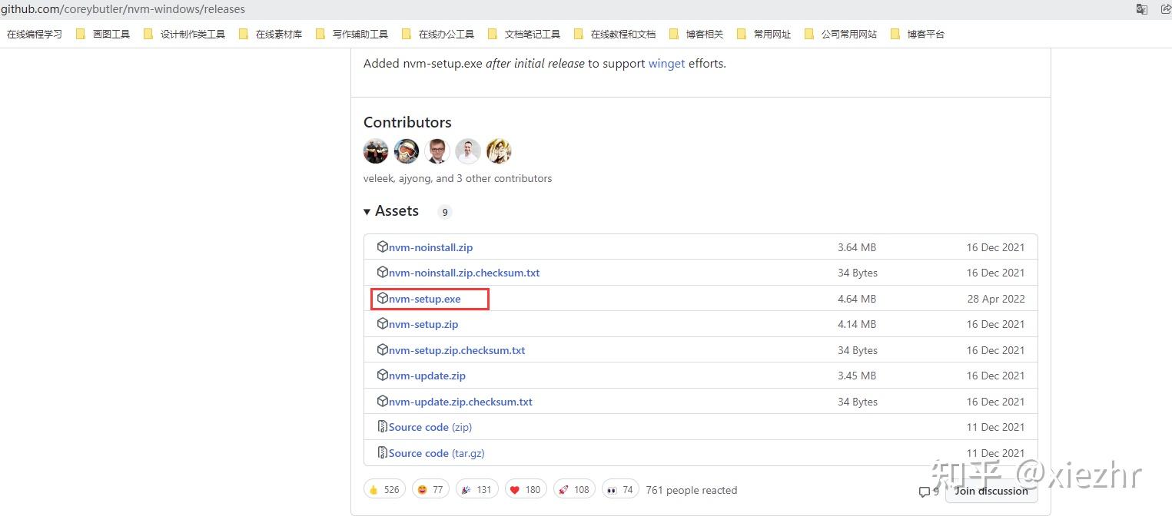Click the comment bubble icon showing 9

tap(928, 492)
